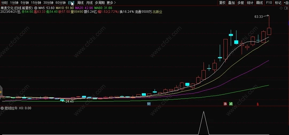The height and width of the screenshot is (135, 289).
Task: Click the 开54.50 open price value
Action: (x=27, y=12)
